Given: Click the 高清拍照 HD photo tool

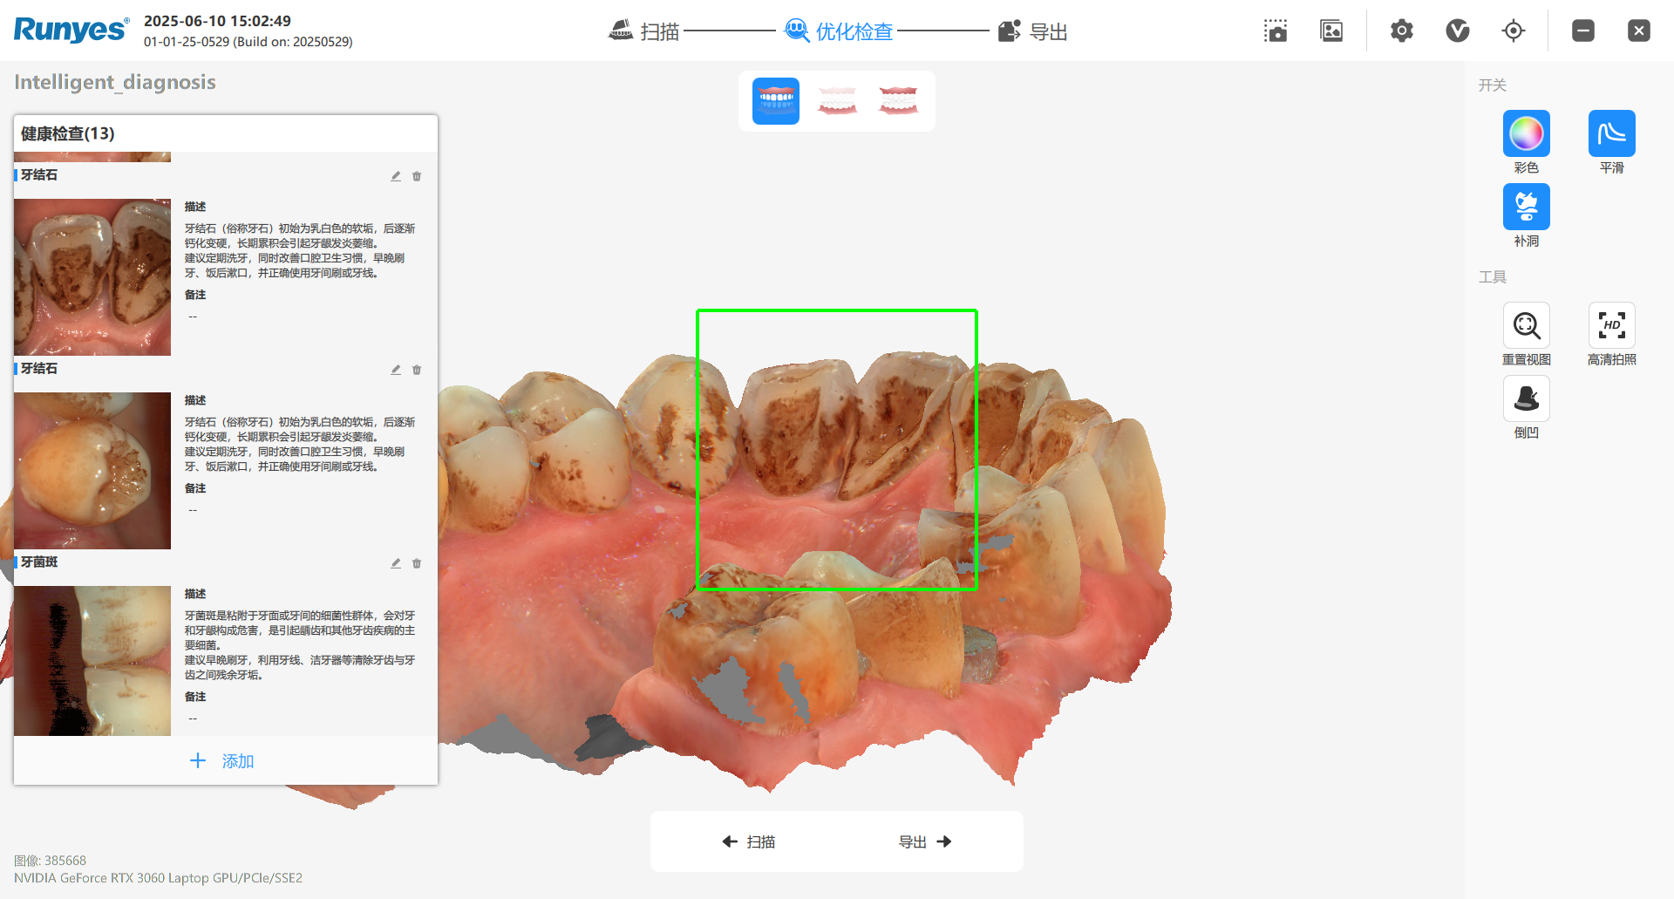Looking at the screenshot, I should point(1611,326).
